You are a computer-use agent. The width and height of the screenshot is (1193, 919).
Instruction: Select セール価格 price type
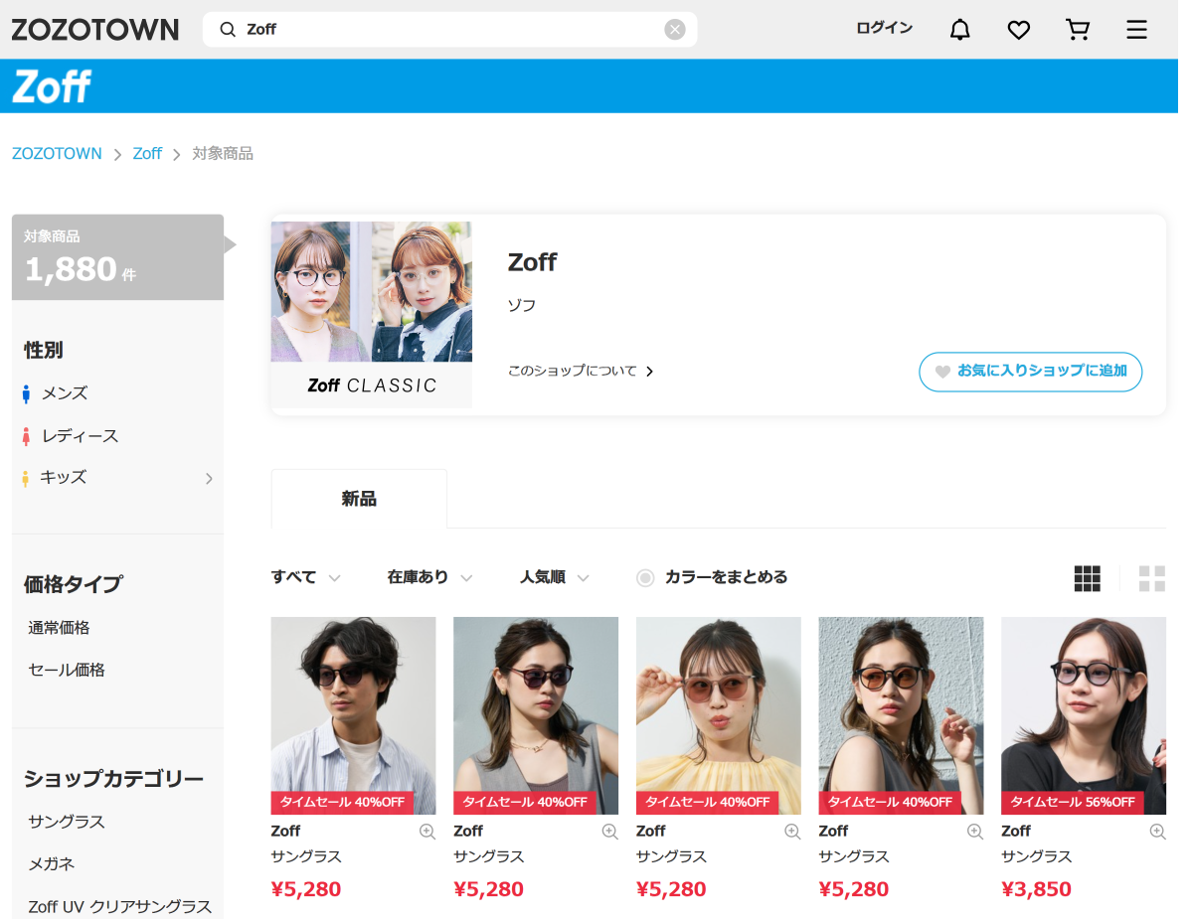pyautogui.click(x=67, y=671)
